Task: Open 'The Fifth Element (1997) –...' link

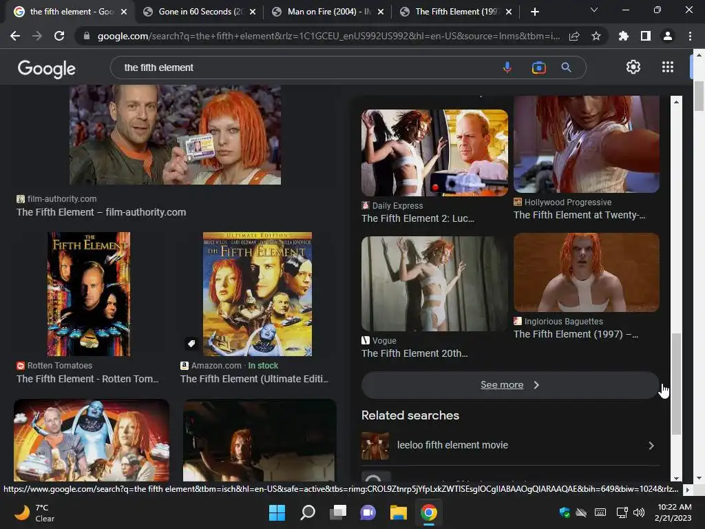Action: [576, 334]
